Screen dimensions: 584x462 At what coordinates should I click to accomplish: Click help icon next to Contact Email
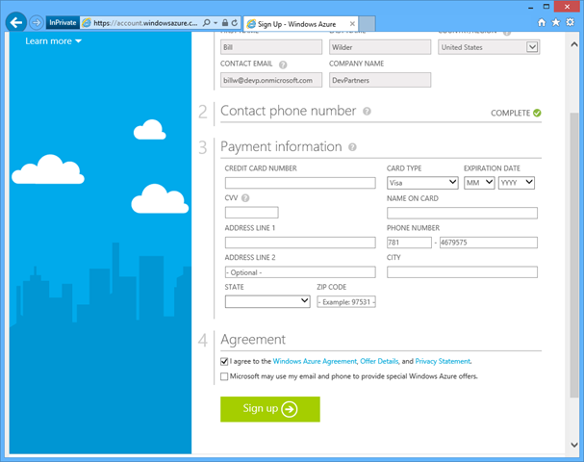[x=283, y=64]
